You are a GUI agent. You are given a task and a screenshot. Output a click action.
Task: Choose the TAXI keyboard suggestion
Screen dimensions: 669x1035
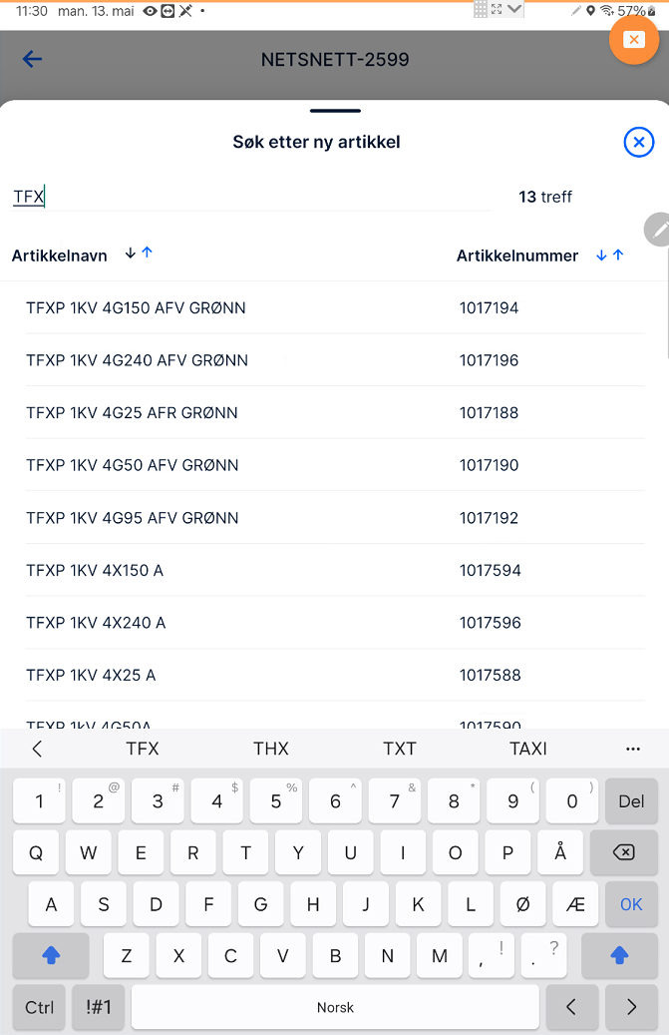pyautogui.click(x=528, y=749)
